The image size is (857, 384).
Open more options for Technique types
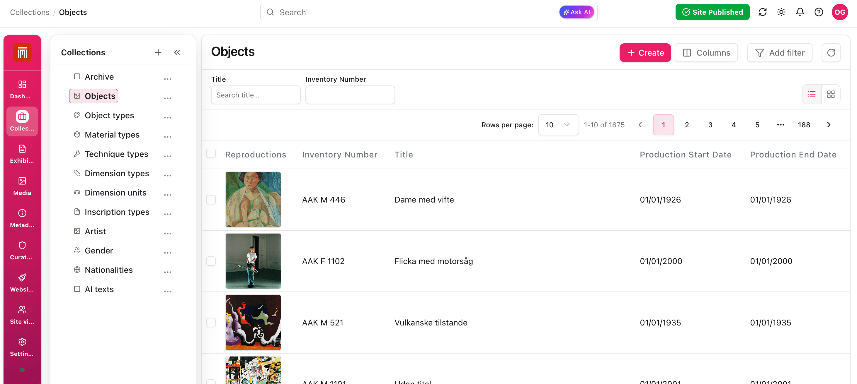pyautogui.click(x=167, y=156)
